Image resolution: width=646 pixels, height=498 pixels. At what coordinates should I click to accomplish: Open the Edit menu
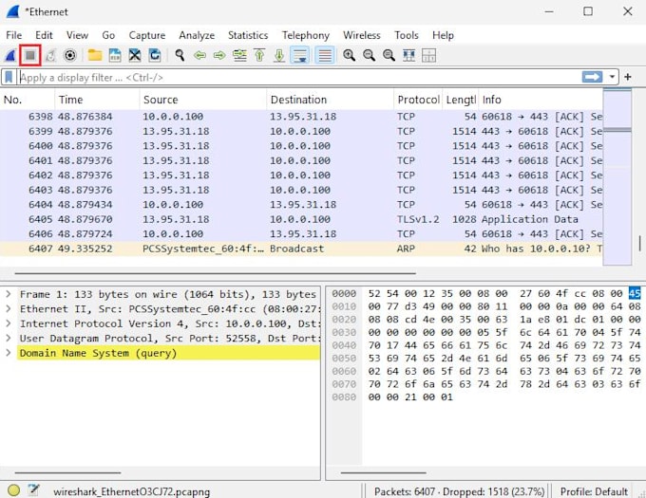pyautogui.click(x=44, y=35)
